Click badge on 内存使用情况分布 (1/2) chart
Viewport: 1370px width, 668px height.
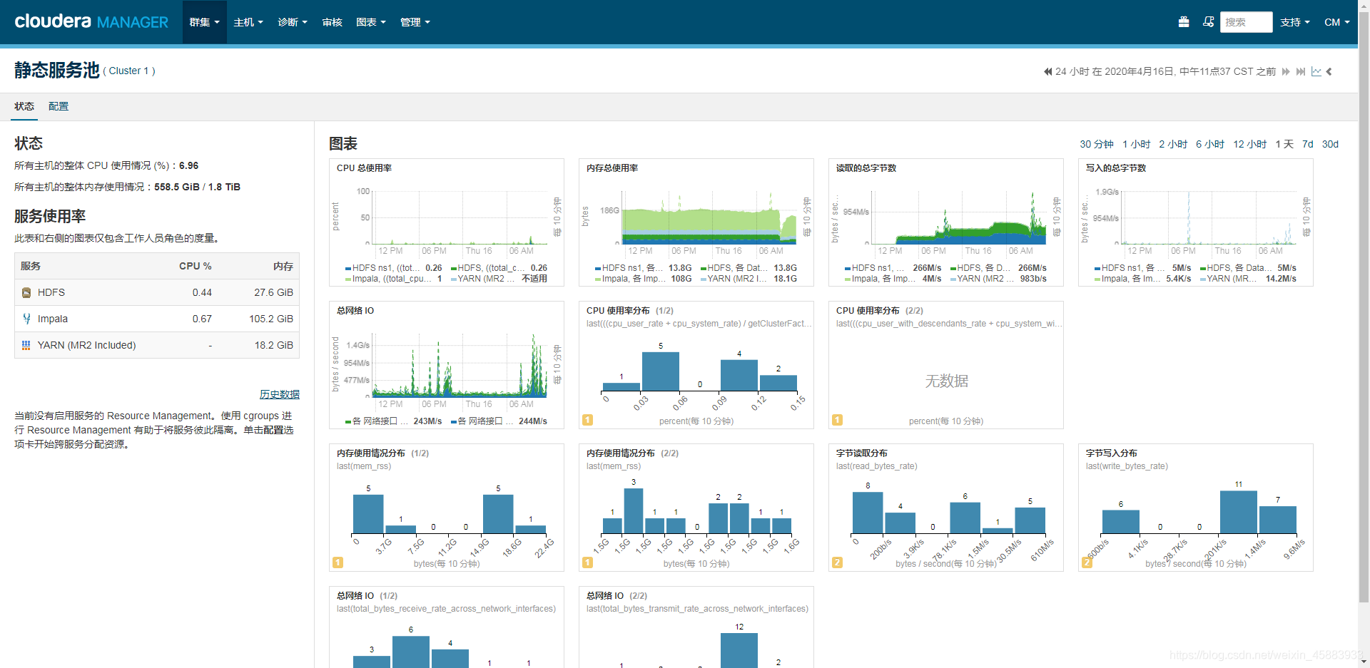338,562
